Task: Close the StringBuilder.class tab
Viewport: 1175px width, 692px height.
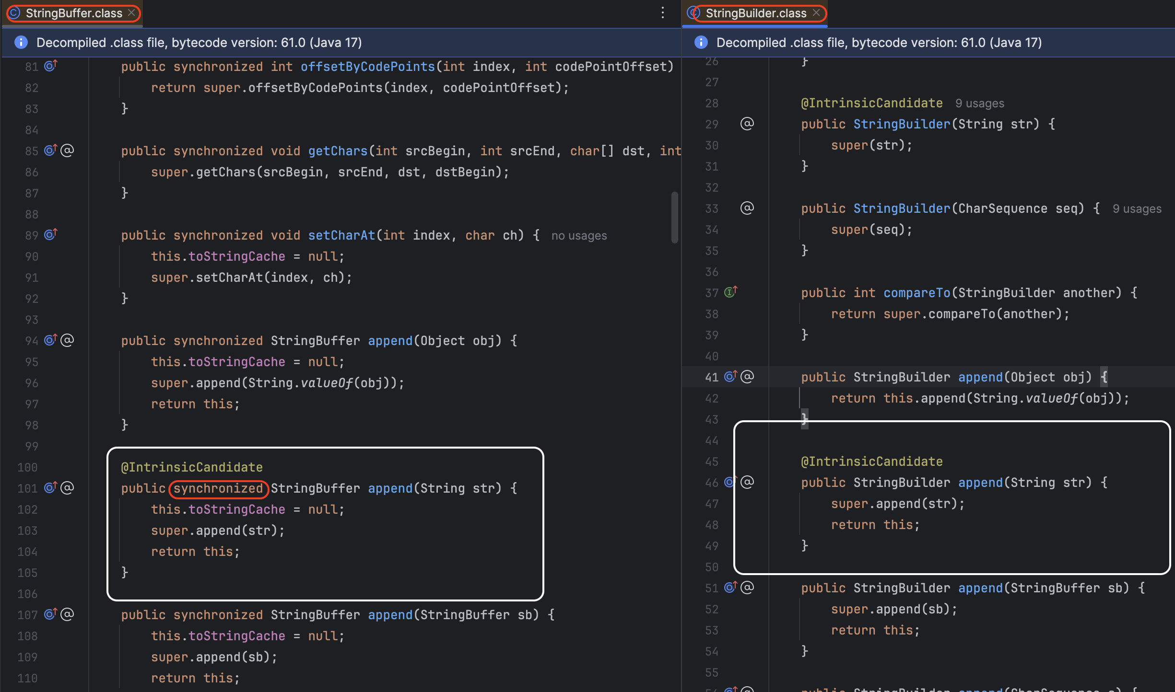Action: click(816, 13)
